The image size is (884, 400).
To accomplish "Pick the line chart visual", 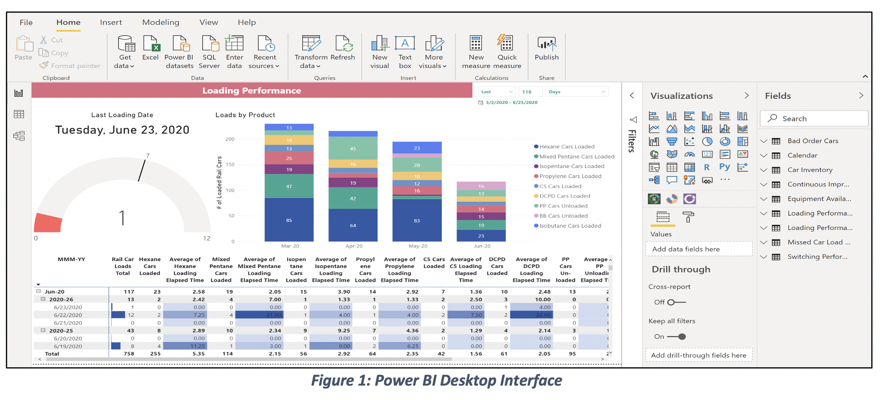I will tap(654, 129).
